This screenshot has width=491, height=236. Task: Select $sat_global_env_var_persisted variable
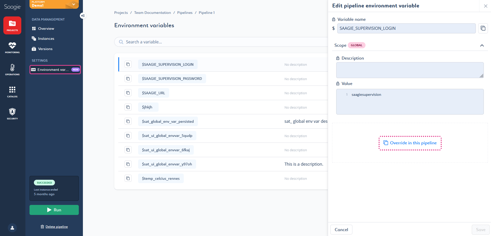click(168, 121)
